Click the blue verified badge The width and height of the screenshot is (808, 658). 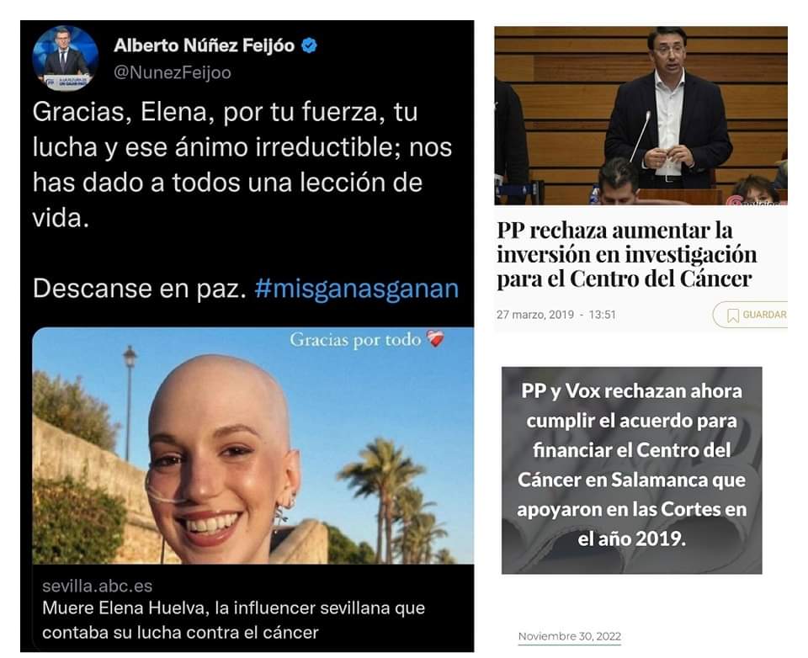click(309, 46)
